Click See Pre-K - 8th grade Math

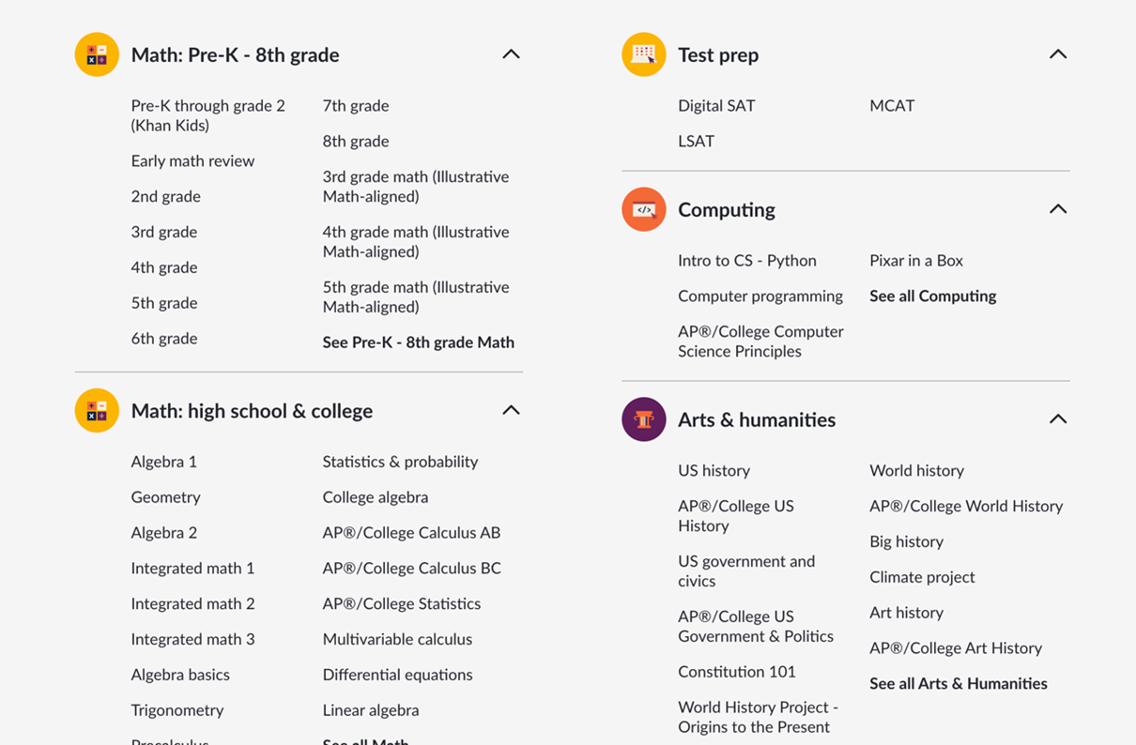pos(418,342)
